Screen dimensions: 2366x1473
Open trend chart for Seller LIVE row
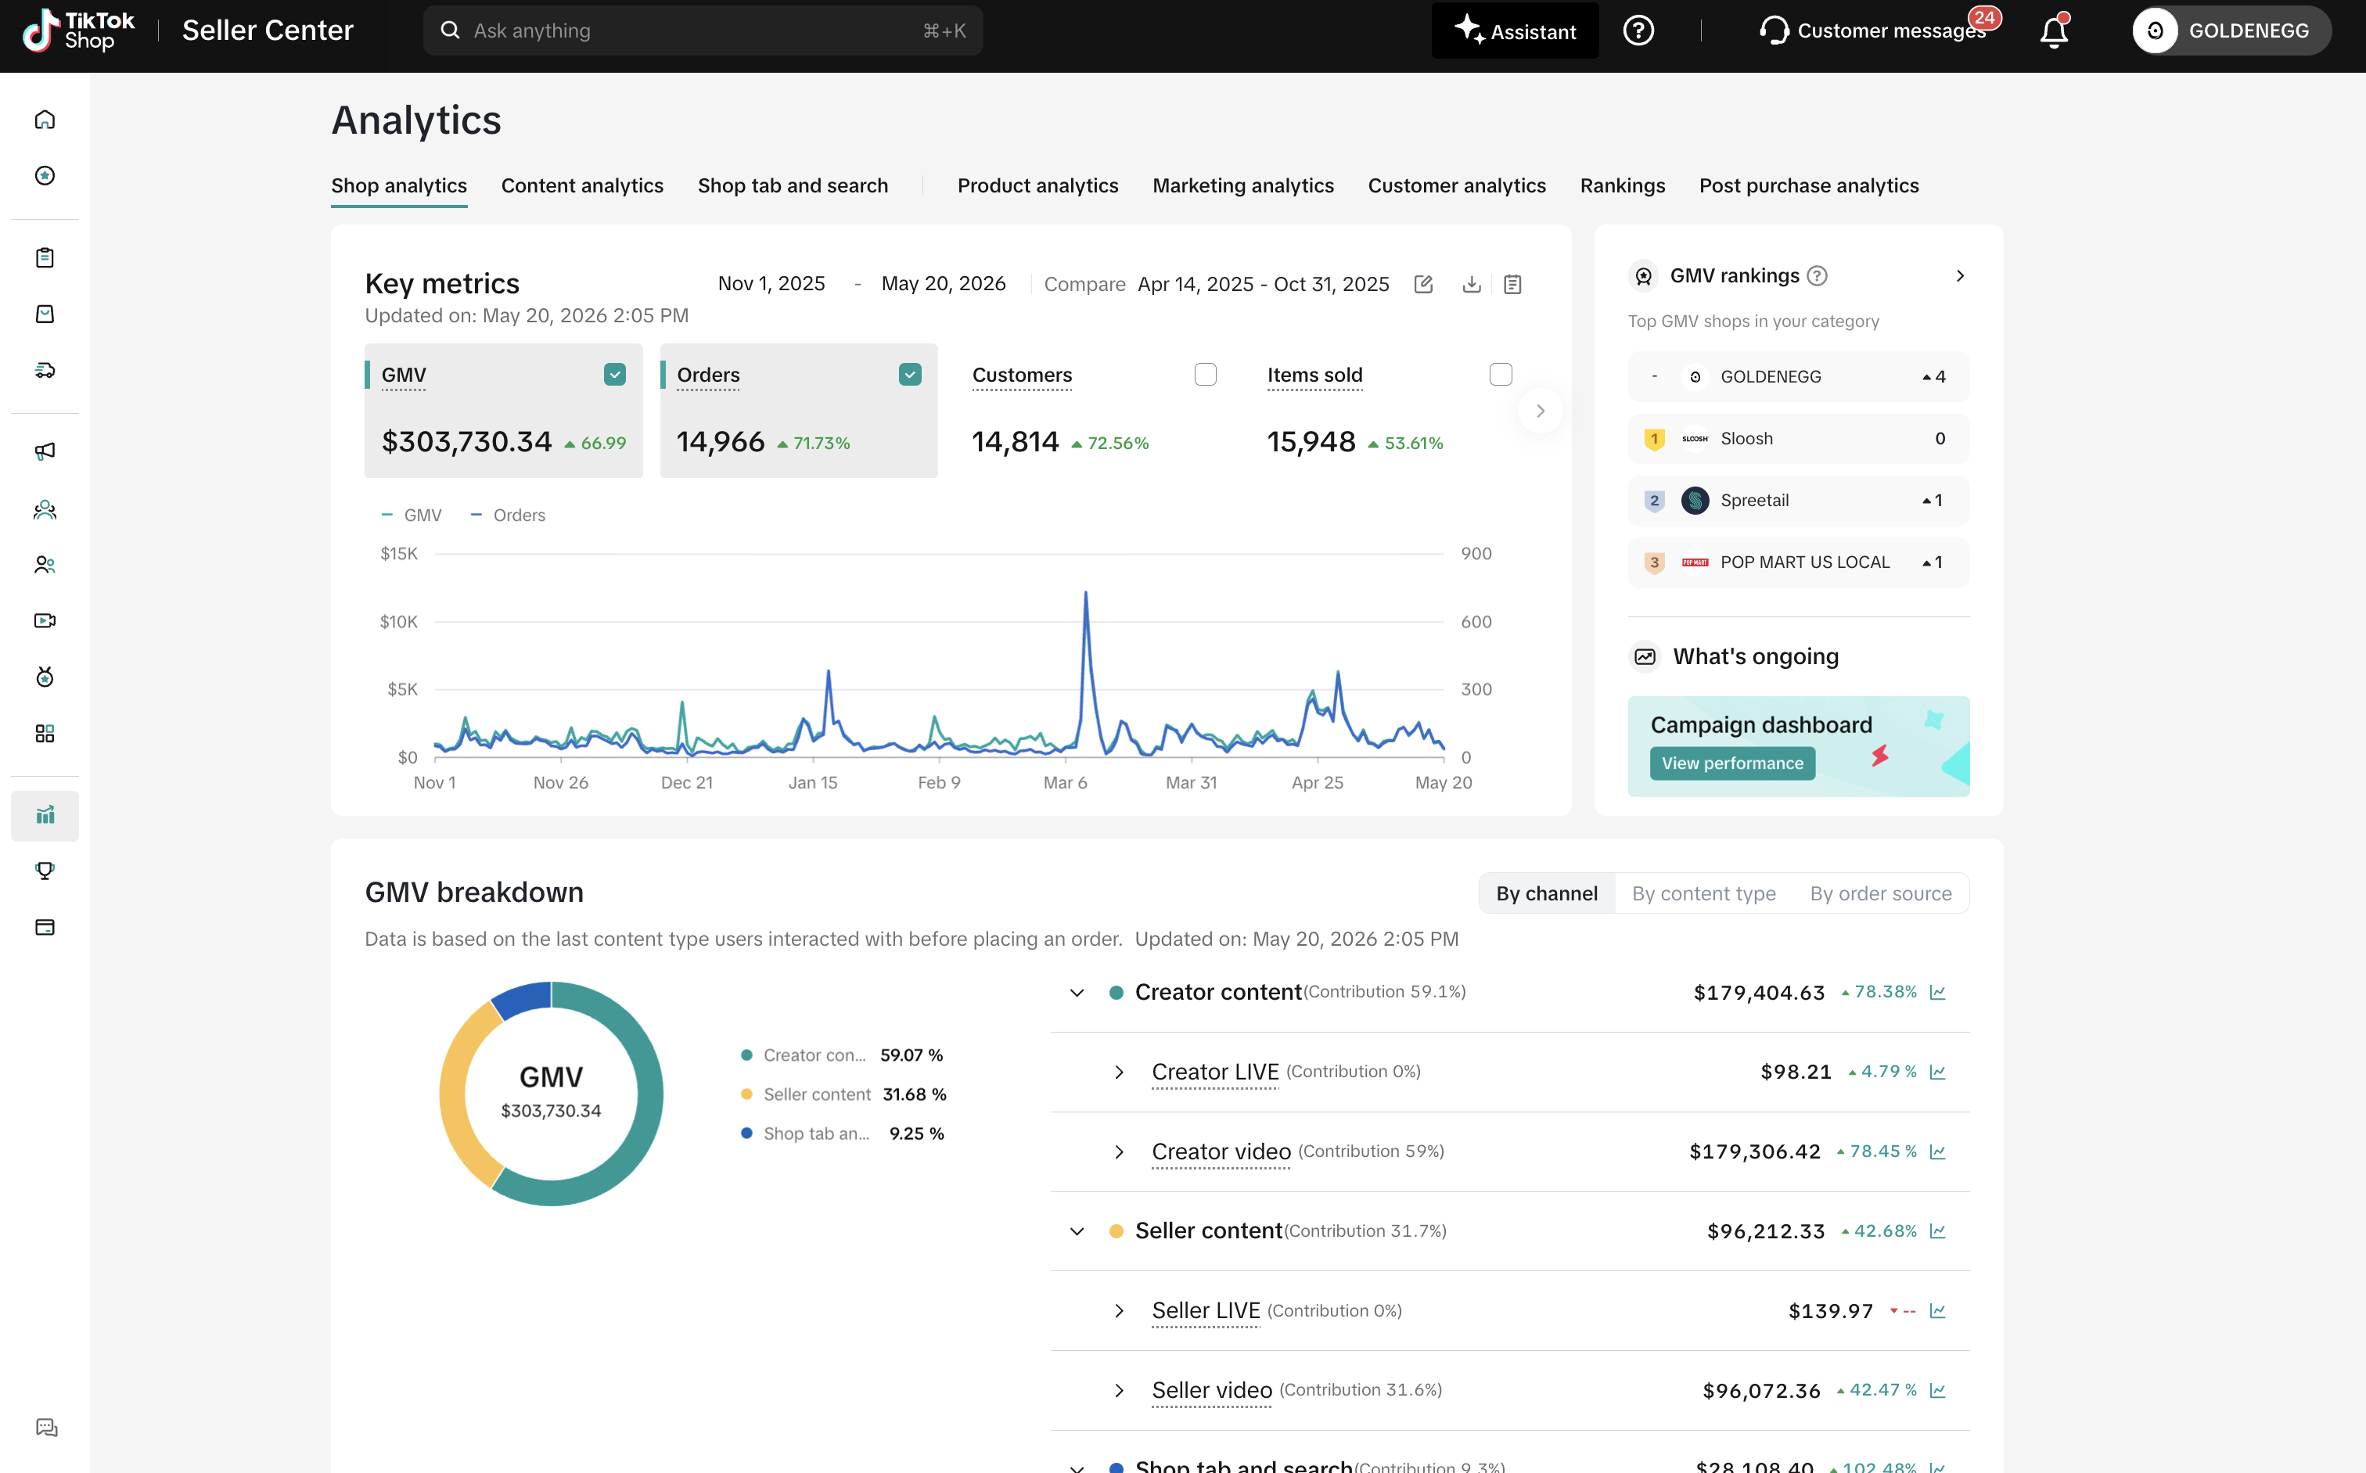(x=1938, y=1310)
